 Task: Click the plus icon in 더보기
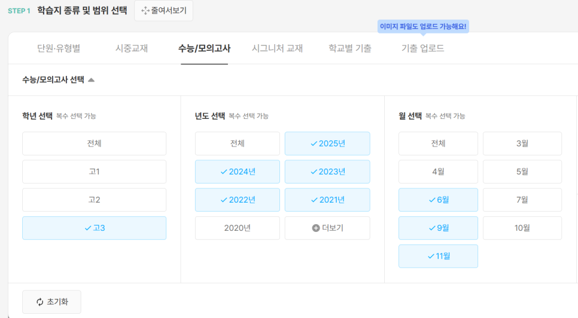click(316, 228)
